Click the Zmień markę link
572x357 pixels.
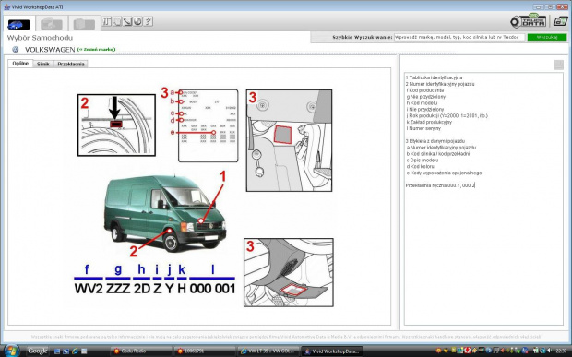pyautogui.click(x=96, y=49)
